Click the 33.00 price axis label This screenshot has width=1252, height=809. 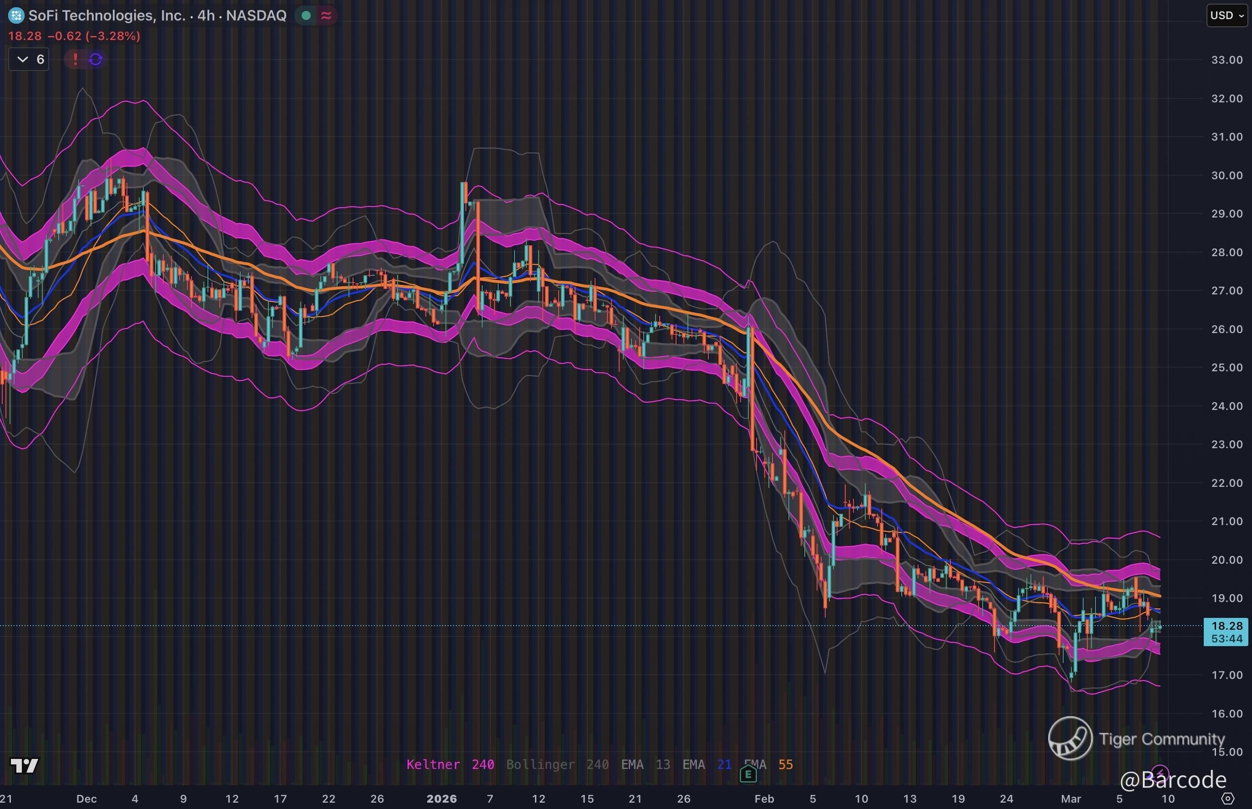[x=1227, y=60]
